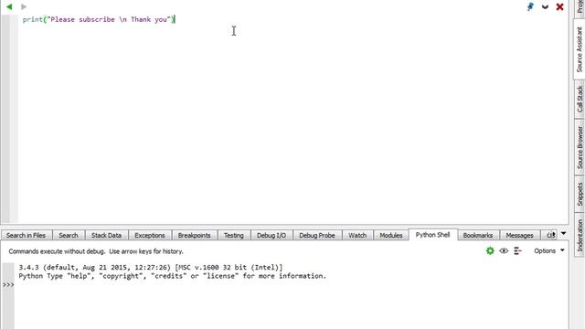This screenshot has height=329, width=585.
Task: Open the Options dropdown in Python Shell
Action: click(x=548, y=251)
